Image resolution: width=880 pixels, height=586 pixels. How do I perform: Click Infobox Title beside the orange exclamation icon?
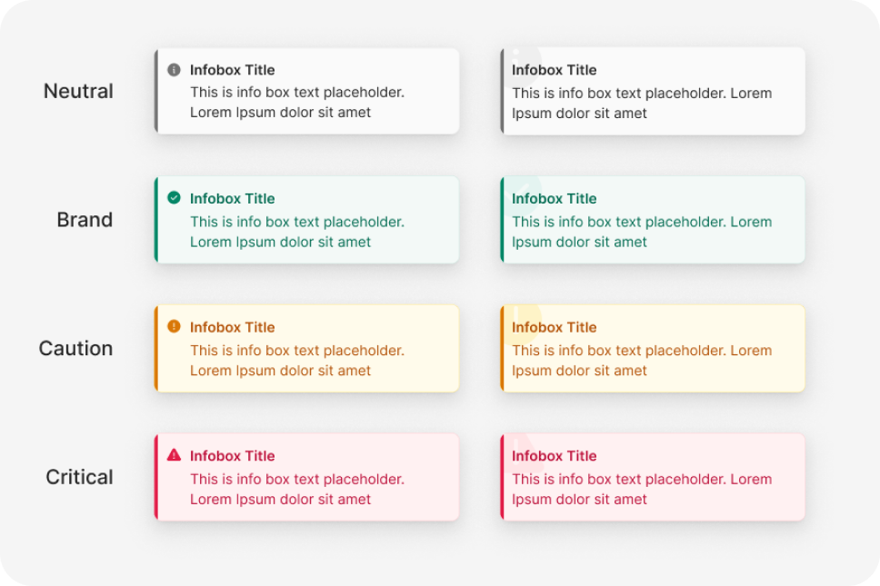(x=232, y=327)
